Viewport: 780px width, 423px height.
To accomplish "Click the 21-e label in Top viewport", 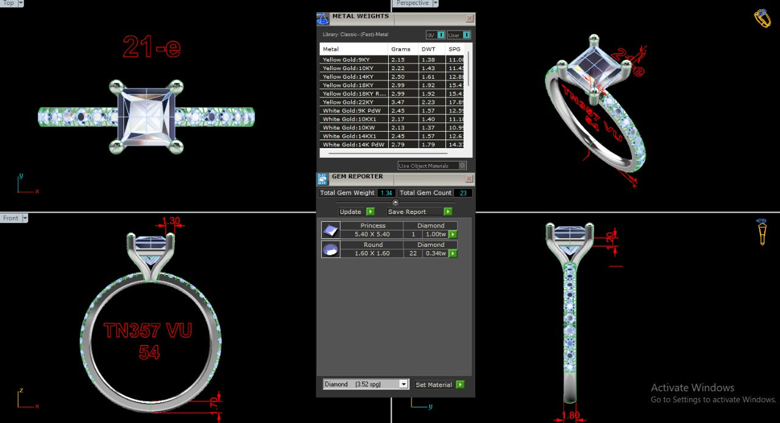I will tap(152, 46).
